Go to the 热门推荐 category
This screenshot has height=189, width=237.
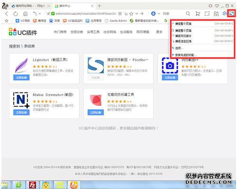[60, 32]
